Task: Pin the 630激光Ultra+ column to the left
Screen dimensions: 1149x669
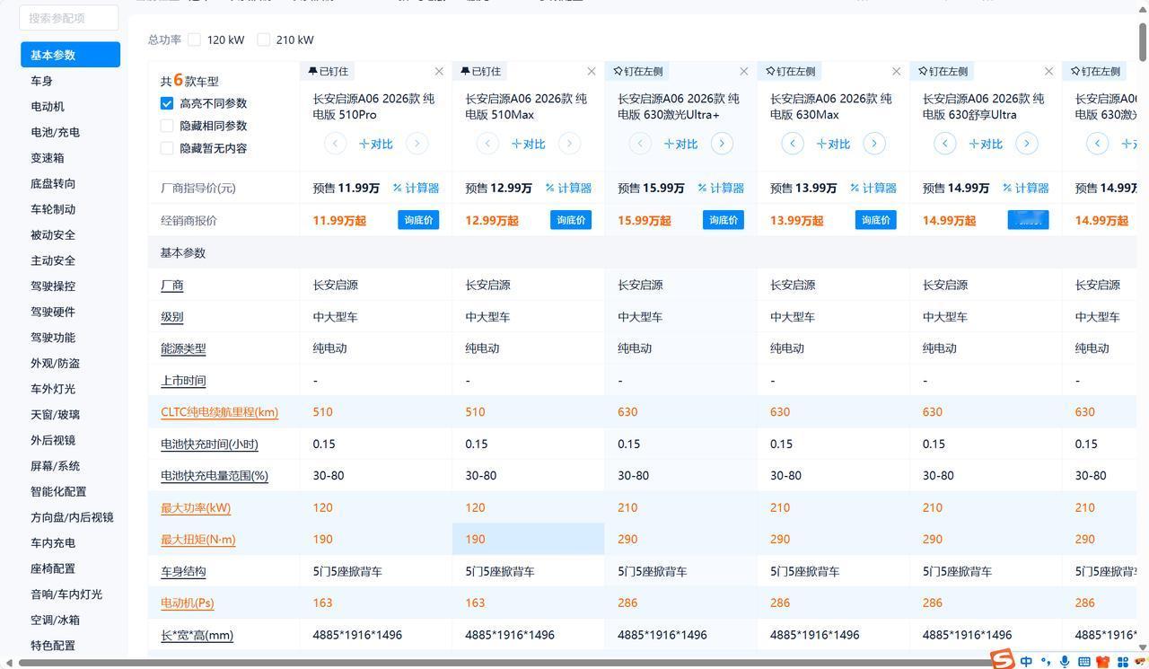Action: click(x=638, y=71)
